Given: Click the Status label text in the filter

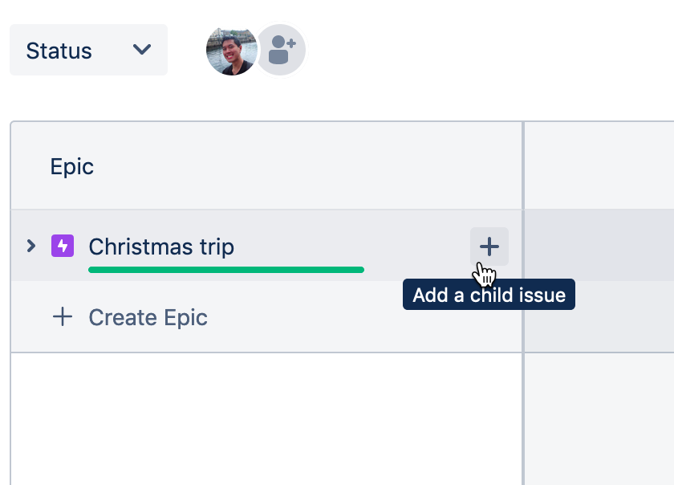Looking at the screenshot, I should point(59,51).
